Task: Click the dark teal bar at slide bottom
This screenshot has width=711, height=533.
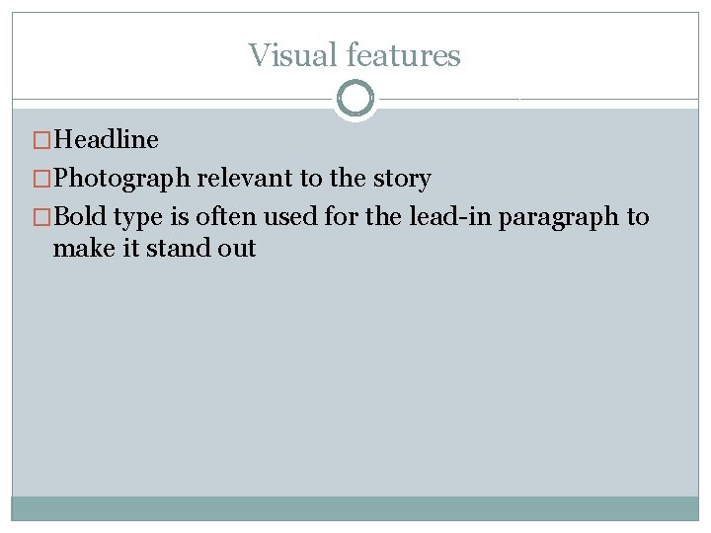Action: tap(355, 507)
